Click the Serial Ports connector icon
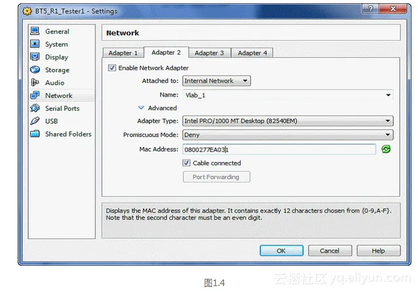Image resolution: width=418 pixels, height=292 pixels. (35, 108)
